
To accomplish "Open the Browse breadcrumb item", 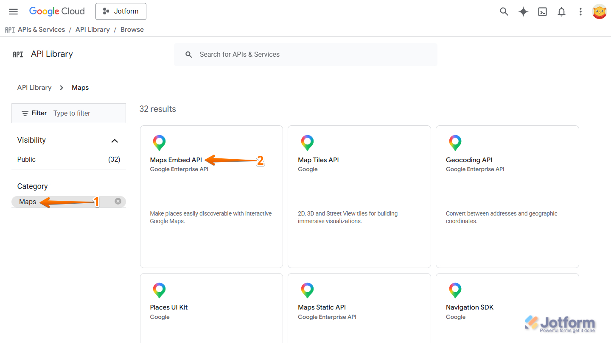I will click(132, 29).
